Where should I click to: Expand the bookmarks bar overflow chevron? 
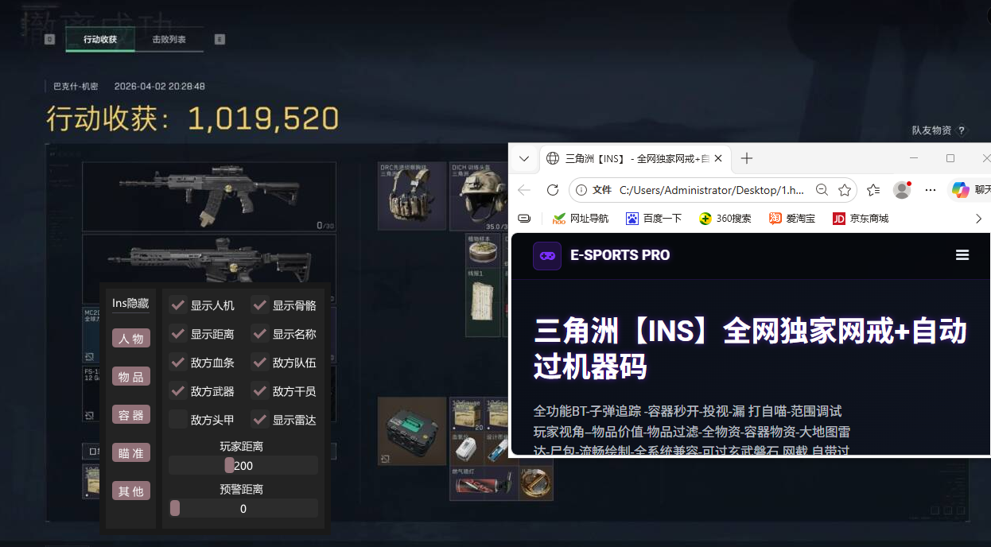(978, 218)
